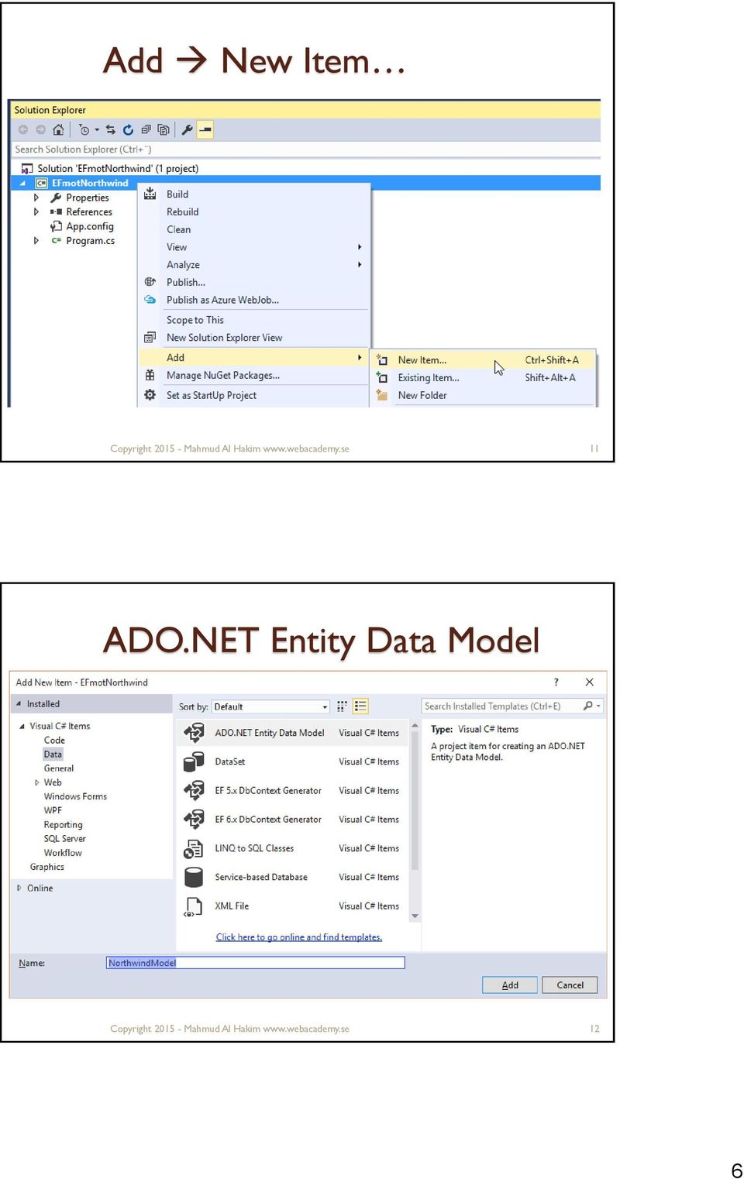This screenshot has height=1179, width=744.
Task: Click the Forward arrow in Solution Explorer toolbar
Action: click(41, 129)
